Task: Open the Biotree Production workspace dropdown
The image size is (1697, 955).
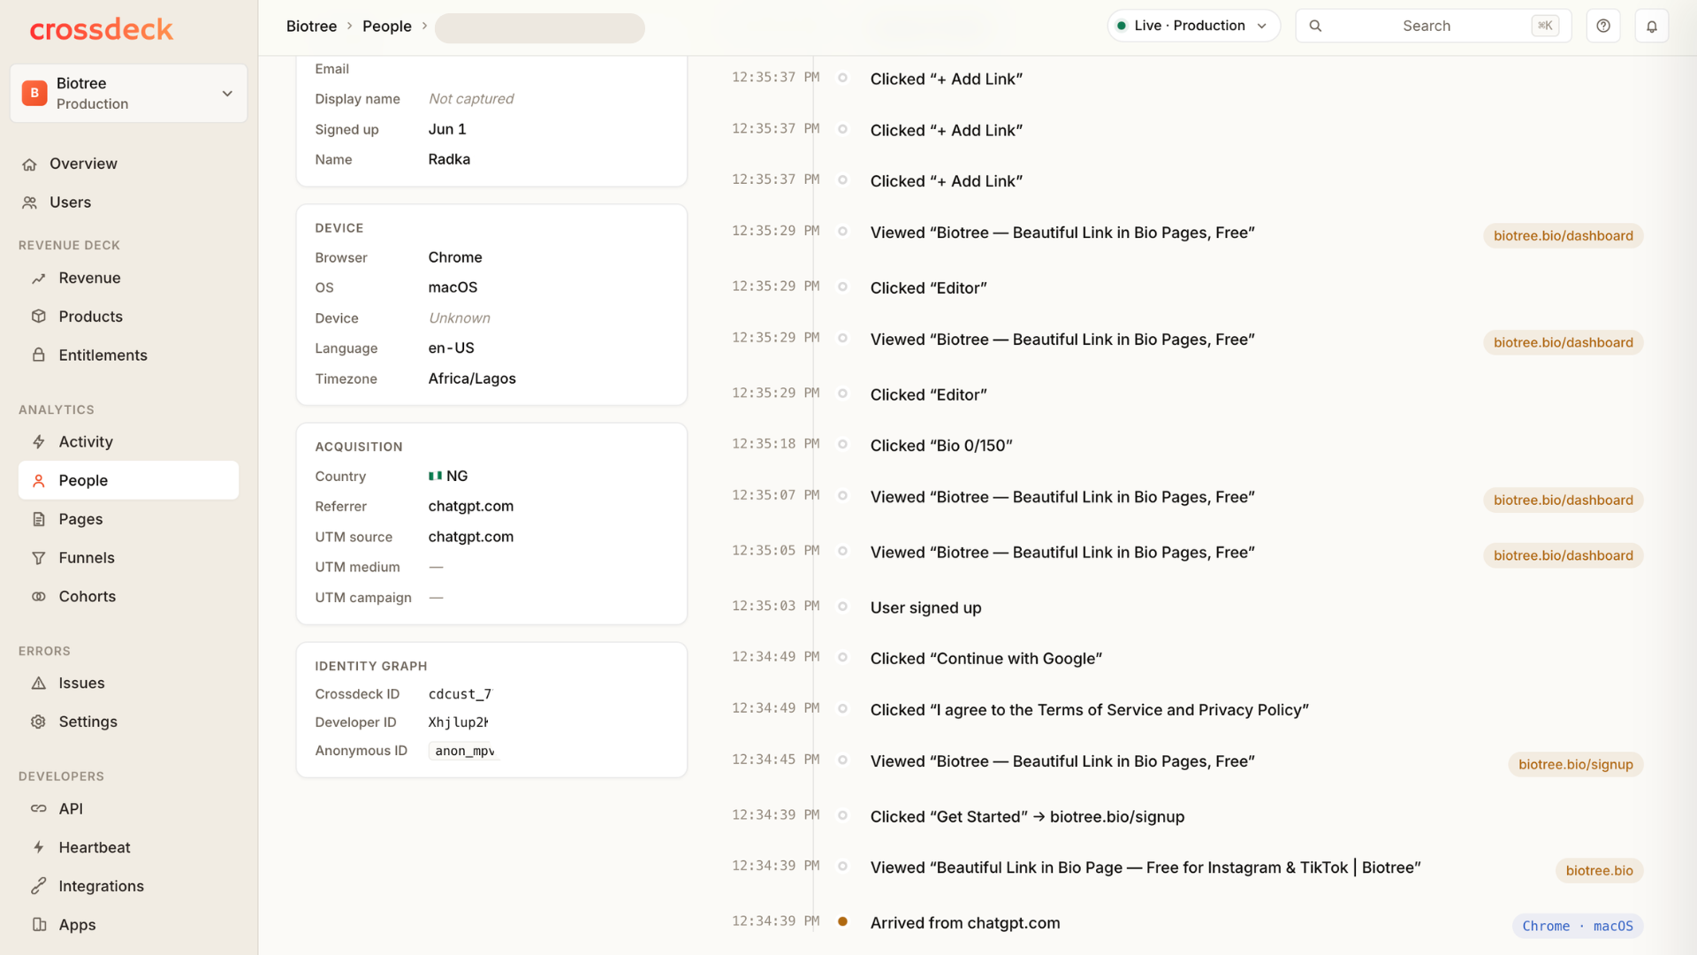Action: (129, 93)
